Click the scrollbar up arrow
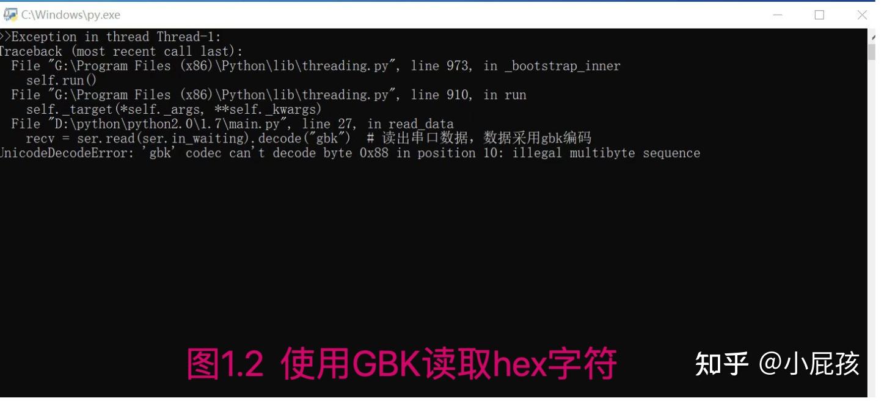884x401 pixels. (871, 36)
